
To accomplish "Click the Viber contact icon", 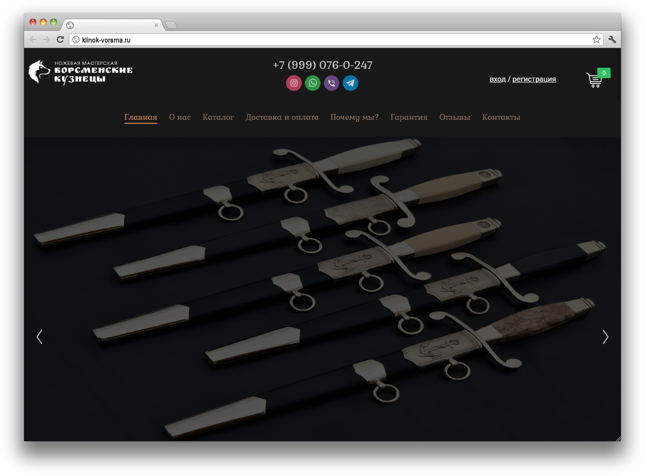I will click(x=331, y=83).
